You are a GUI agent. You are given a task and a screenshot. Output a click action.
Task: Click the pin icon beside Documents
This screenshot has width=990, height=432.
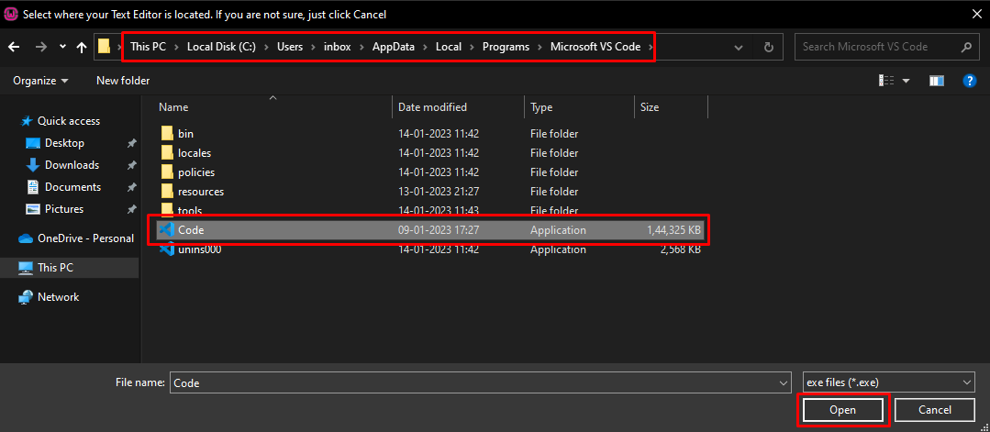[x=131, y=188]
